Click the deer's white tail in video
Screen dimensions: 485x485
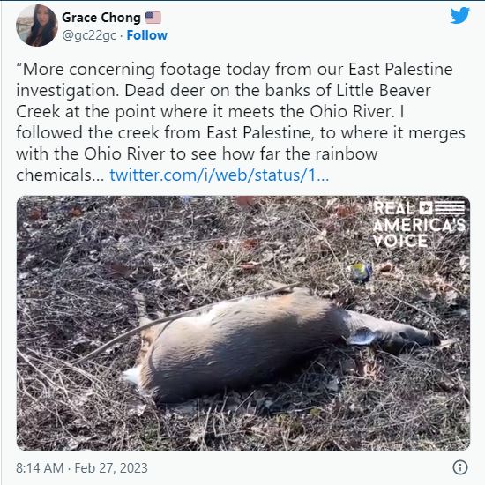pos(132,375)
